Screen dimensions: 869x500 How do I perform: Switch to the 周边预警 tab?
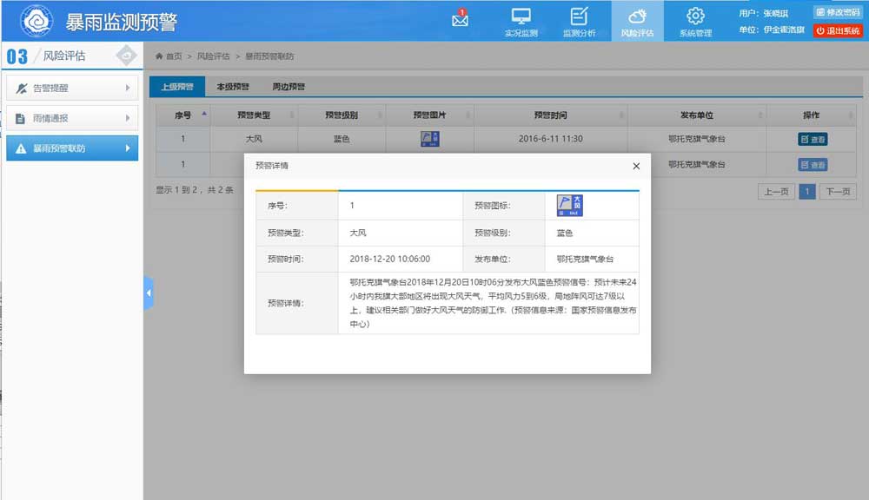pos(289,87)
